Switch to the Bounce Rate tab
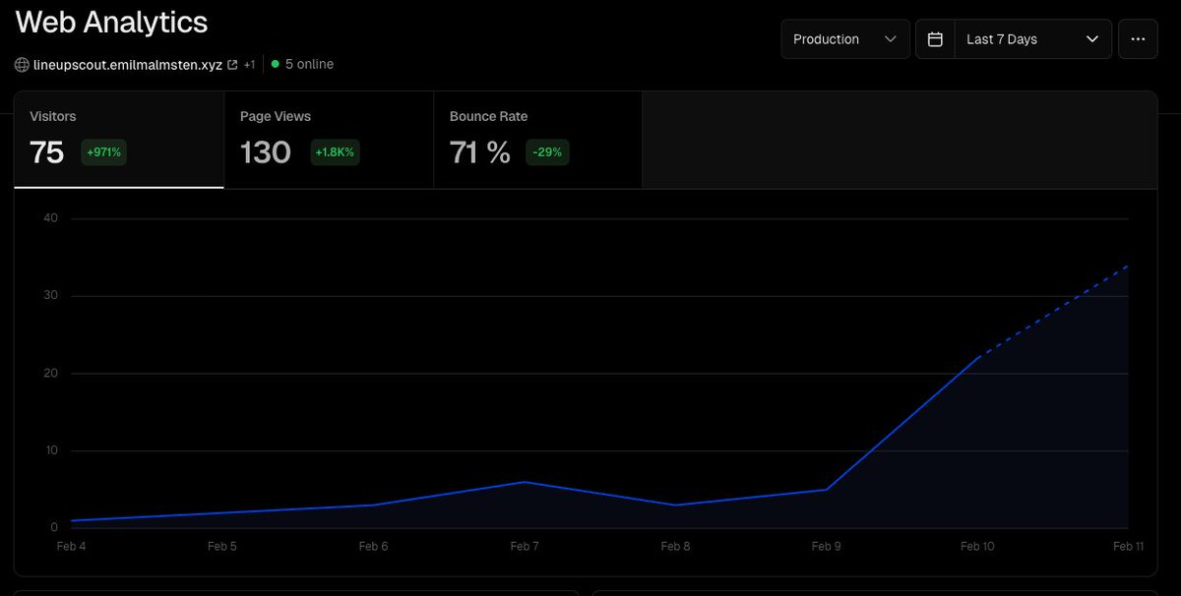 point(538,139)
